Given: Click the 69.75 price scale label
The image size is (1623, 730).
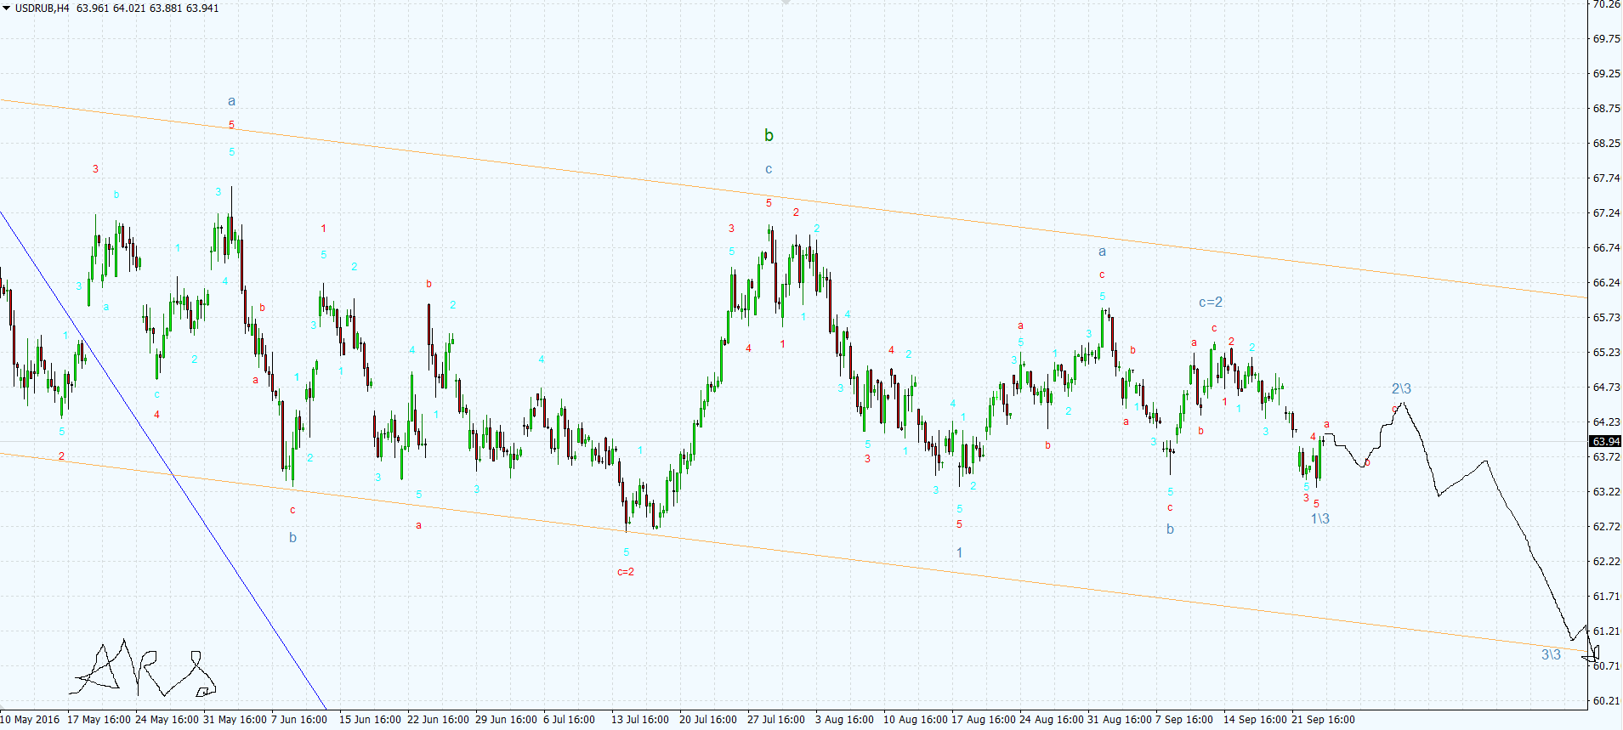Looking at the screenshot, I should click(1606, 38).
